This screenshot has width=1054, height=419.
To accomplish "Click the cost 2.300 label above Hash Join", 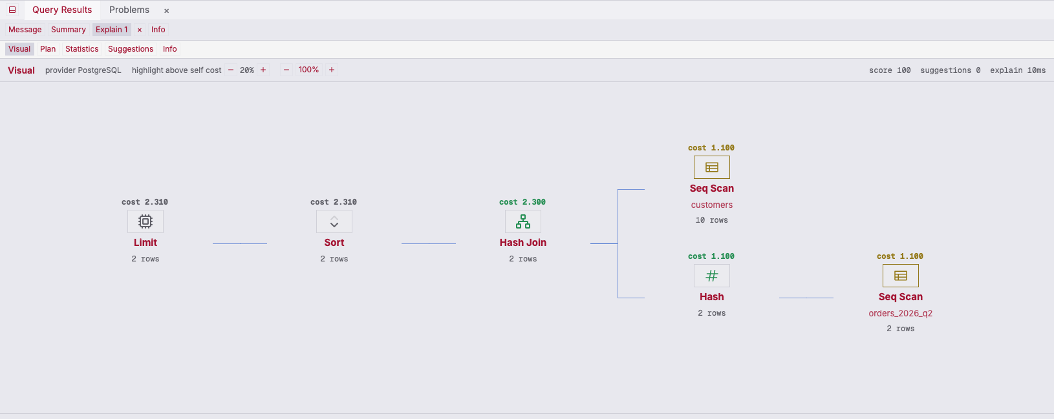I will click(522, 202).
